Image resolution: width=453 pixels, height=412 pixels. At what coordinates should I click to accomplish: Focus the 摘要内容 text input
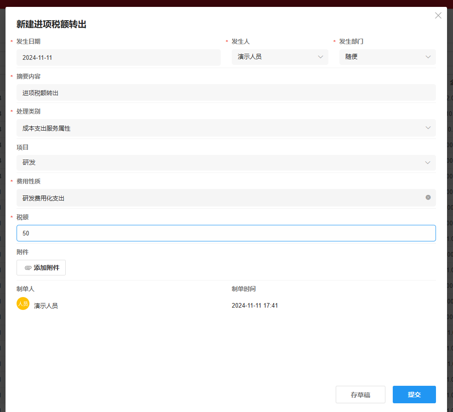226,92
